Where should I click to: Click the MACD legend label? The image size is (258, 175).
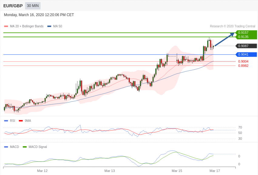coord(15,147)
